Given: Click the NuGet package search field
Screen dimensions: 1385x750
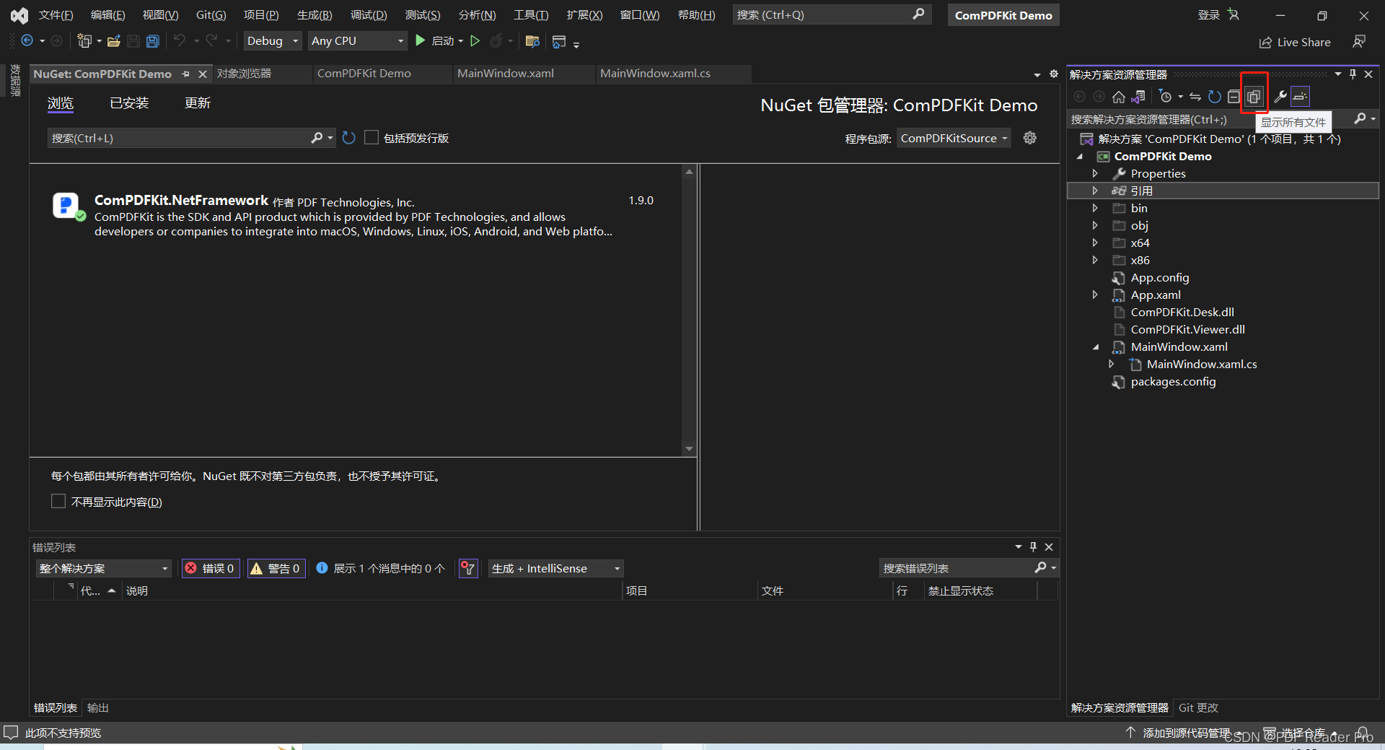Looking at the screenshot, I should 180,138.
